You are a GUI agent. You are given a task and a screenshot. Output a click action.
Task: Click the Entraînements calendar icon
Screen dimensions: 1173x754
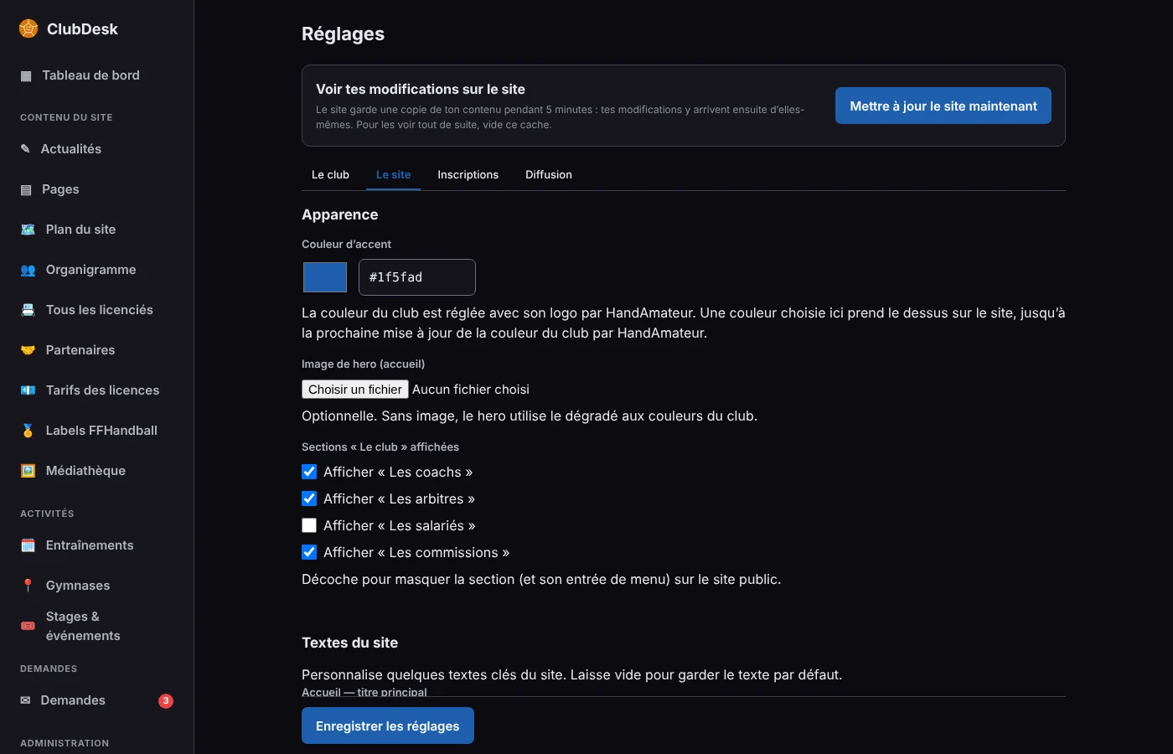click(x=28, y=545)
